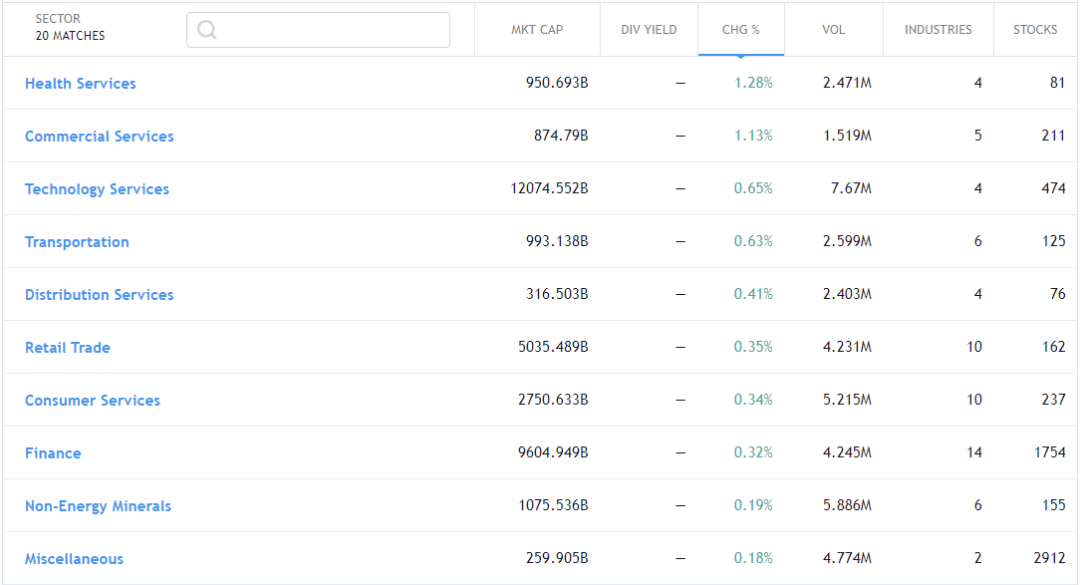Click the 2.599M volume value
This screenshot has width=1081, height=585.
(847, 241)
